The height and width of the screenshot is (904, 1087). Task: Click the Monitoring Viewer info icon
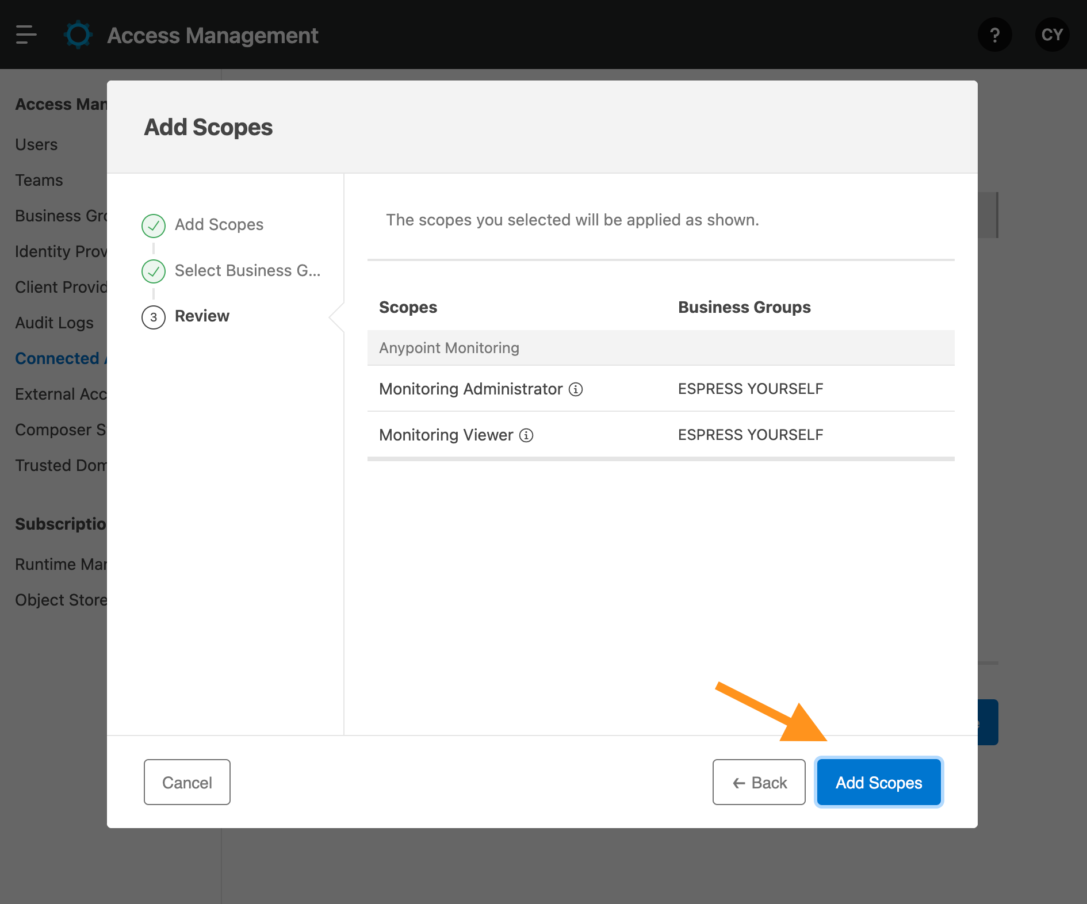click(526, 435)
